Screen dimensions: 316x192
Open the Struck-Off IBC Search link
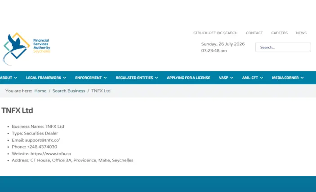click(x=215, y=33)
